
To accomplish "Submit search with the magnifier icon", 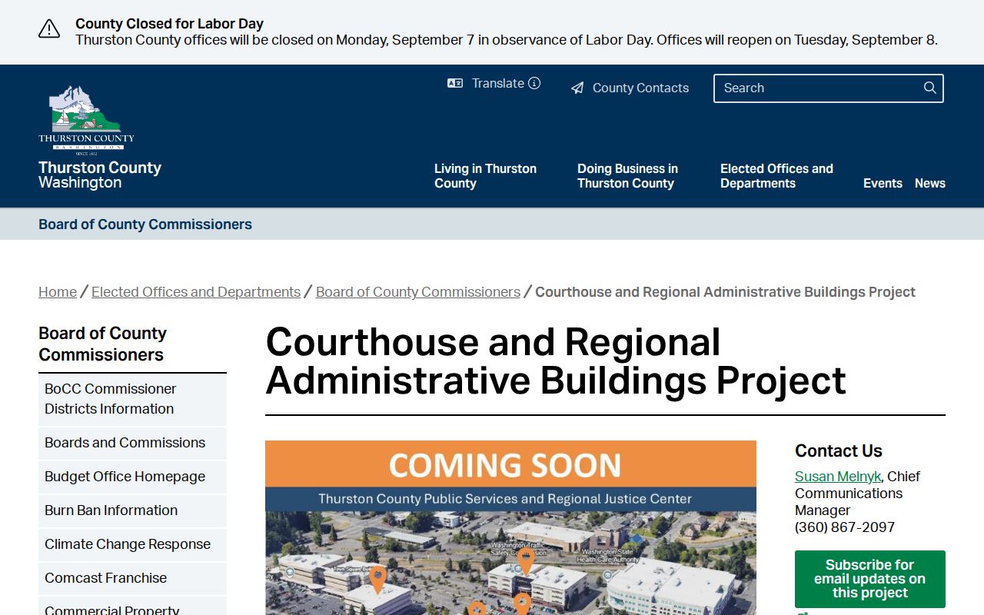I will click(x=930, y=88).
